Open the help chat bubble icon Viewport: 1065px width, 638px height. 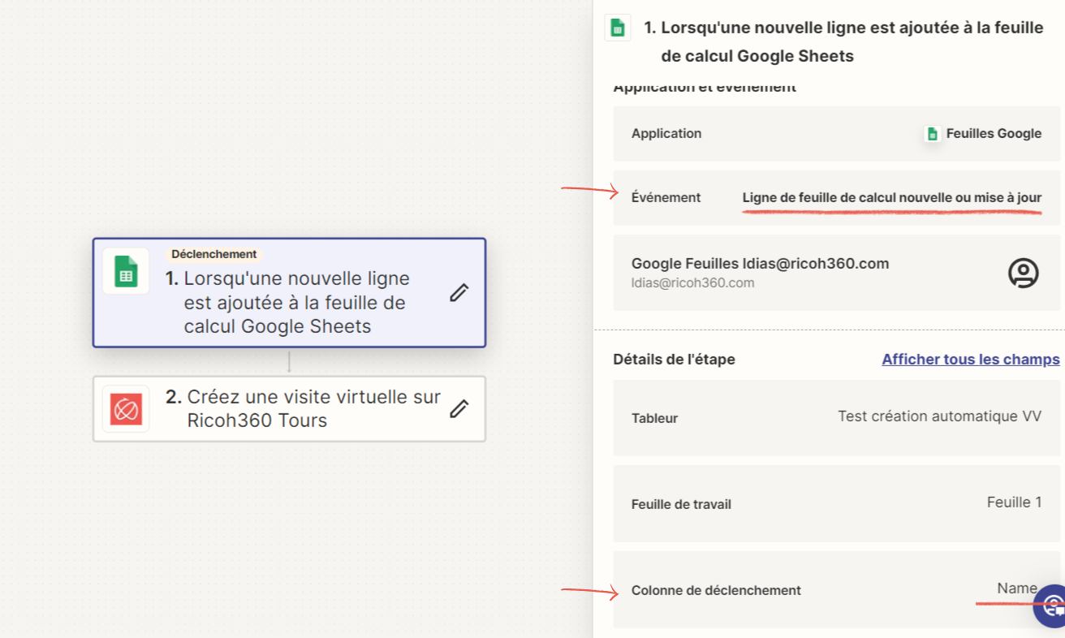pos(1051,606)
